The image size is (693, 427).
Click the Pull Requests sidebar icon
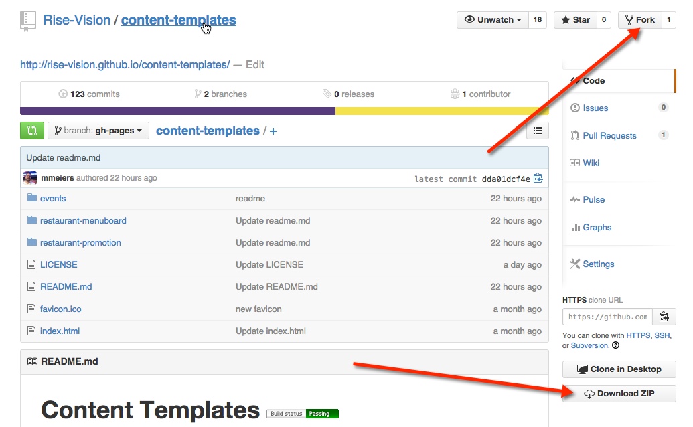tap(575, 135)
